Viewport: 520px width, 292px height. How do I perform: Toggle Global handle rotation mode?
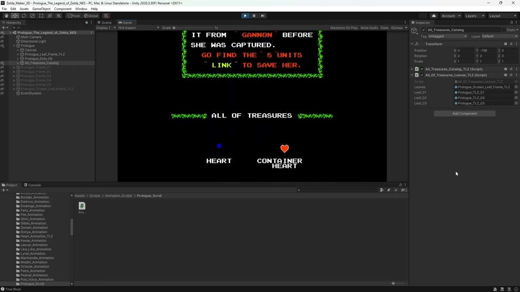tap(91, 16)
